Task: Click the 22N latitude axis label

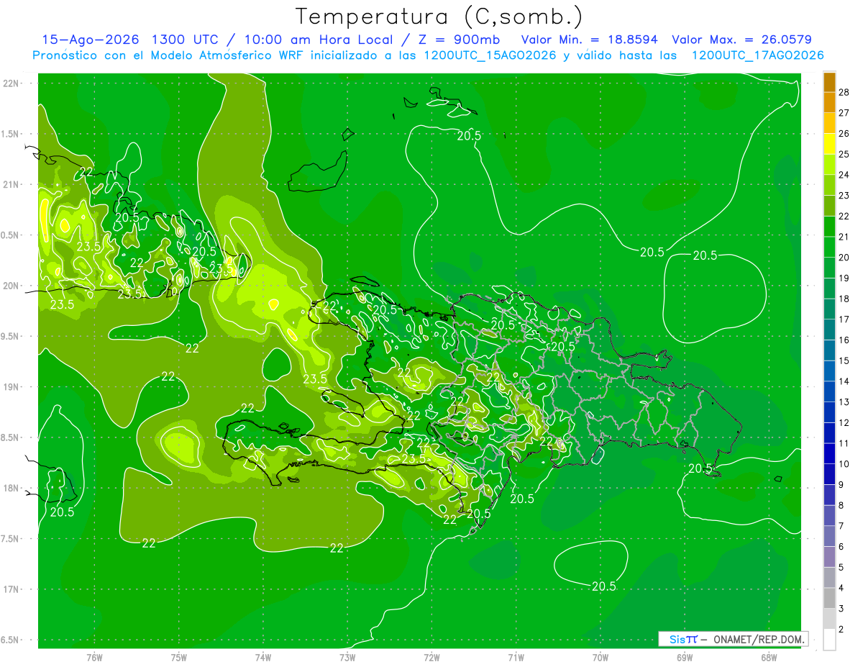Action: pyautogui.click(x=10, y=83)
